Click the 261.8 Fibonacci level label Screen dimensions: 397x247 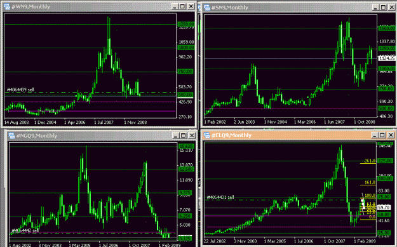[x=370, y=161]
